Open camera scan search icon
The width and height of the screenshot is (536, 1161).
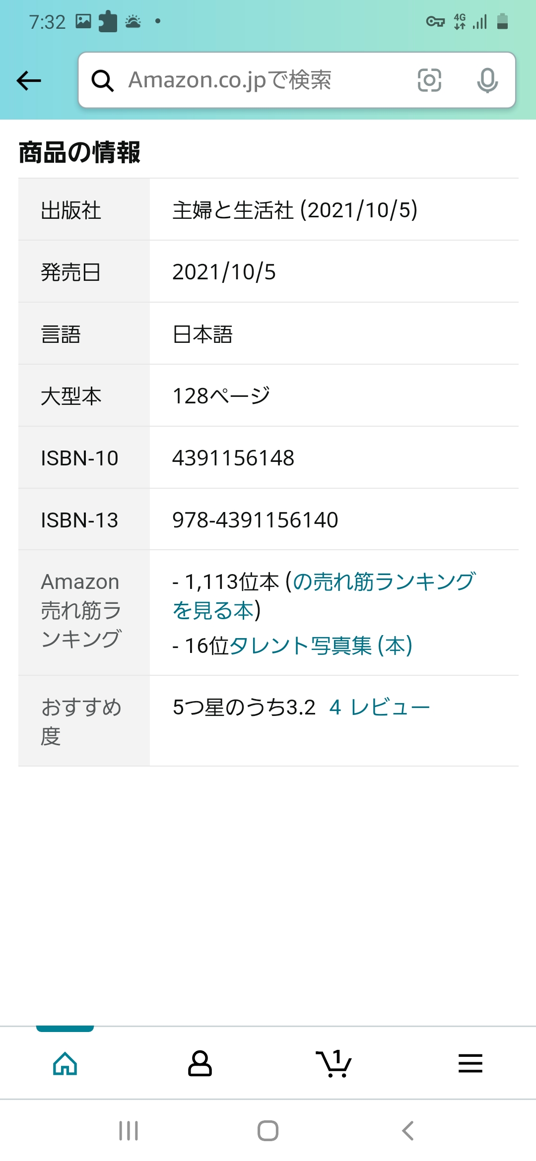429,80
